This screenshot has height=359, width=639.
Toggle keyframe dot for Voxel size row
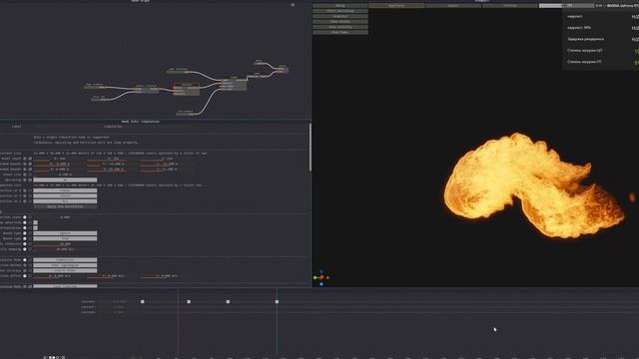25,175
